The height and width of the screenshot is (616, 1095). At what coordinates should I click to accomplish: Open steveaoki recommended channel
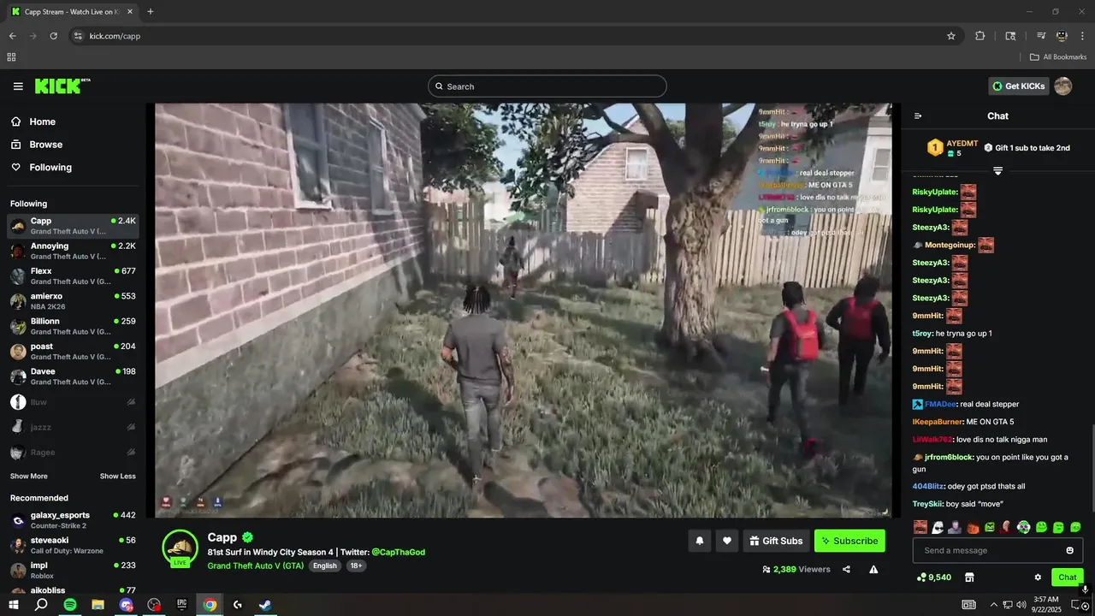(x=73, y=545)
